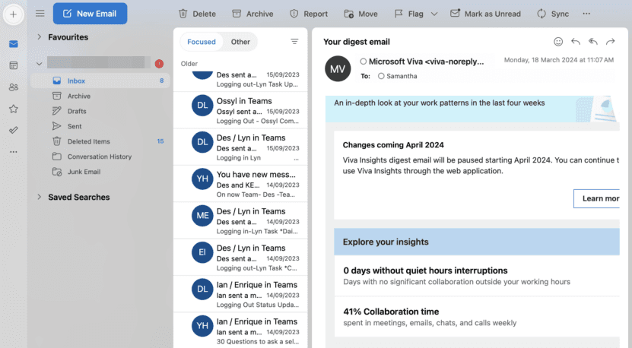
Task: Expand the Favourites section
Action: [39, 37]
